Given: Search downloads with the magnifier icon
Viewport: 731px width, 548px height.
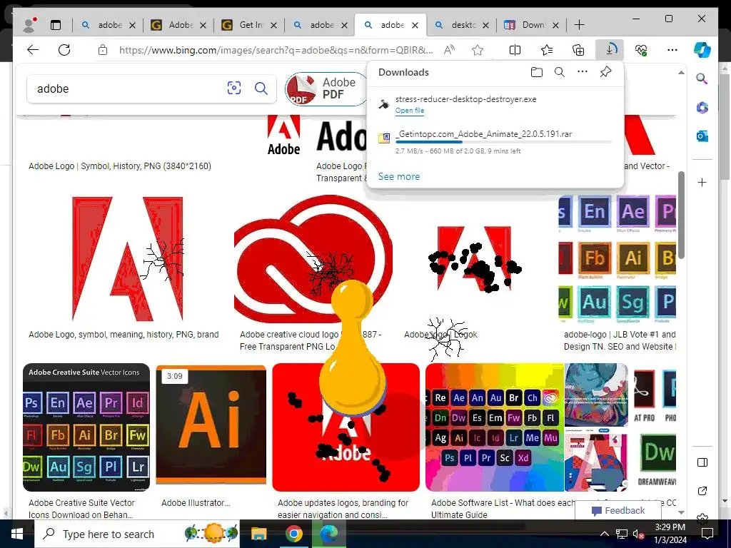Looking at the screenshot, I should click(x=560, y=72).
